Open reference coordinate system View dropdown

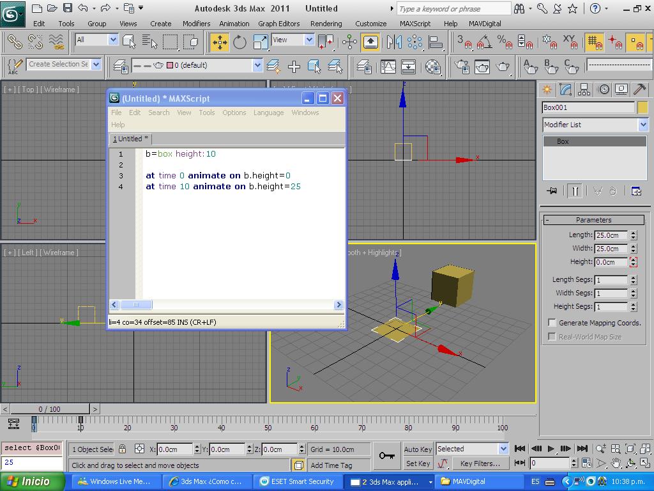coord(309,40)
